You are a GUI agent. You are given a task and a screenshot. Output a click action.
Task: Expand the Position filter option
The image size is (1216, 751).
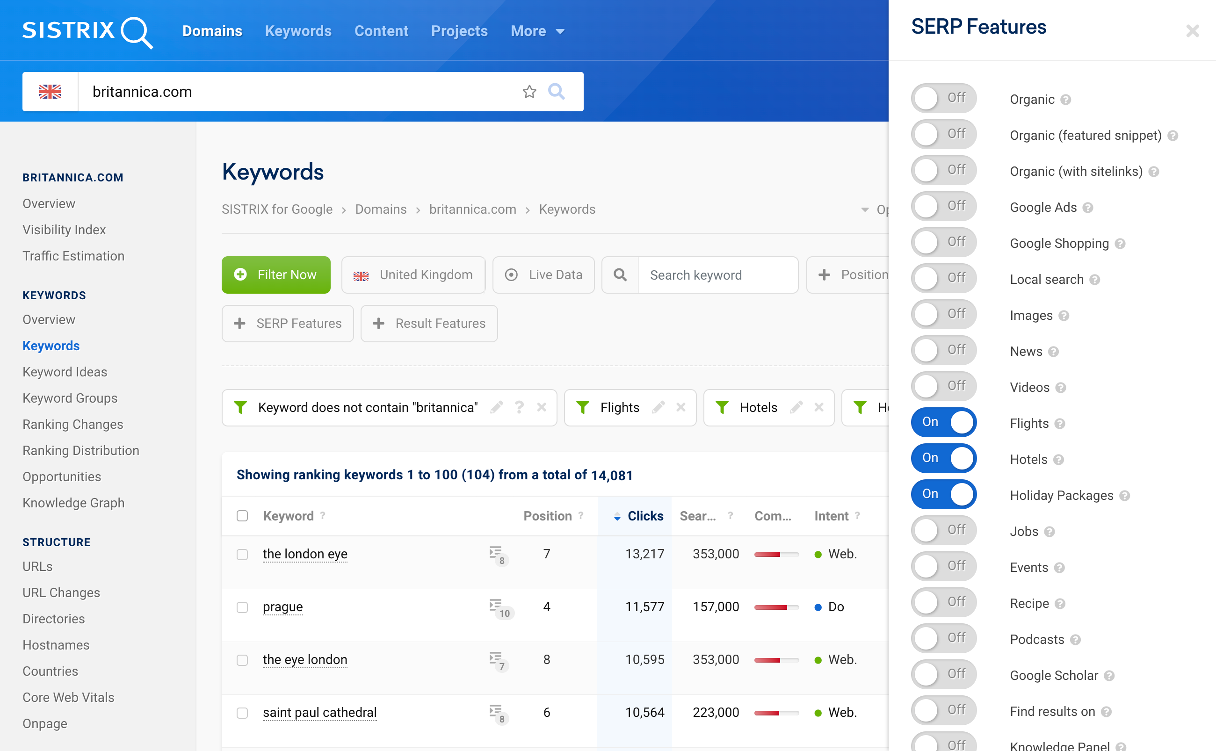[848, 274]
